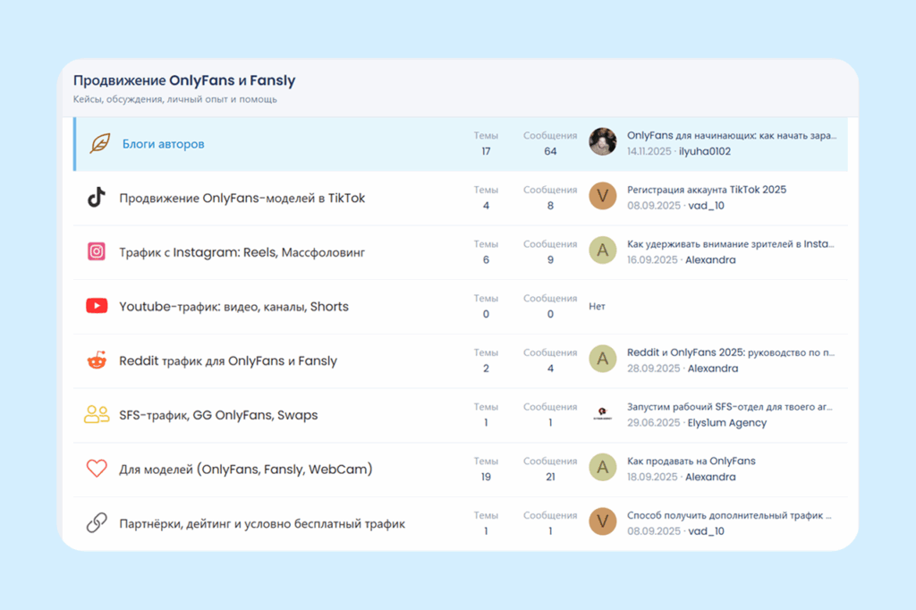Image resolution: width=916 pixels, height=610 pixels.
Task: Click ilyuha0102 avatar photo thumbnail
Action: 602,141
